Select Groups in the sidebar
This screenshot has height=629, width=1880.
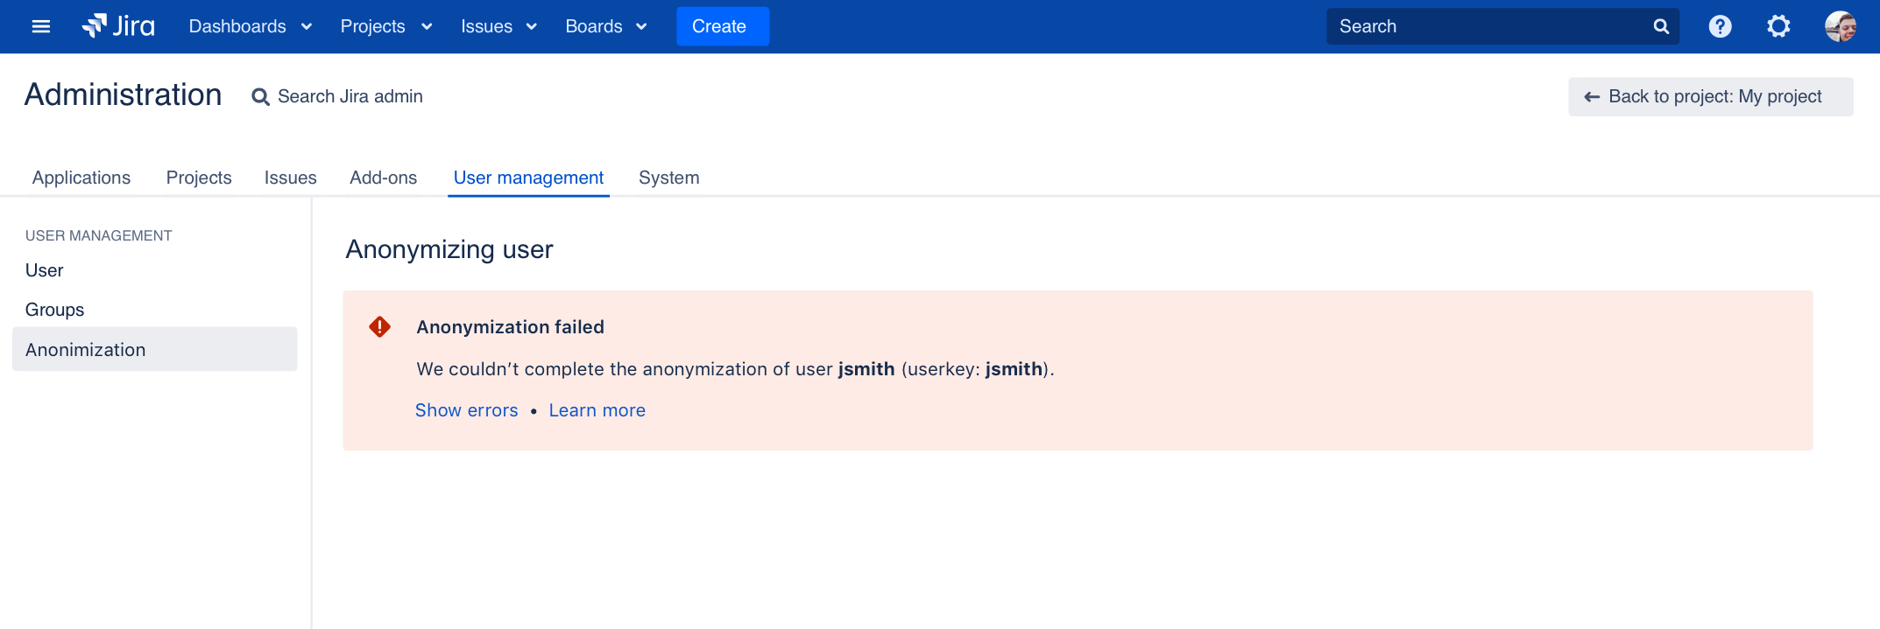[54, 309]
